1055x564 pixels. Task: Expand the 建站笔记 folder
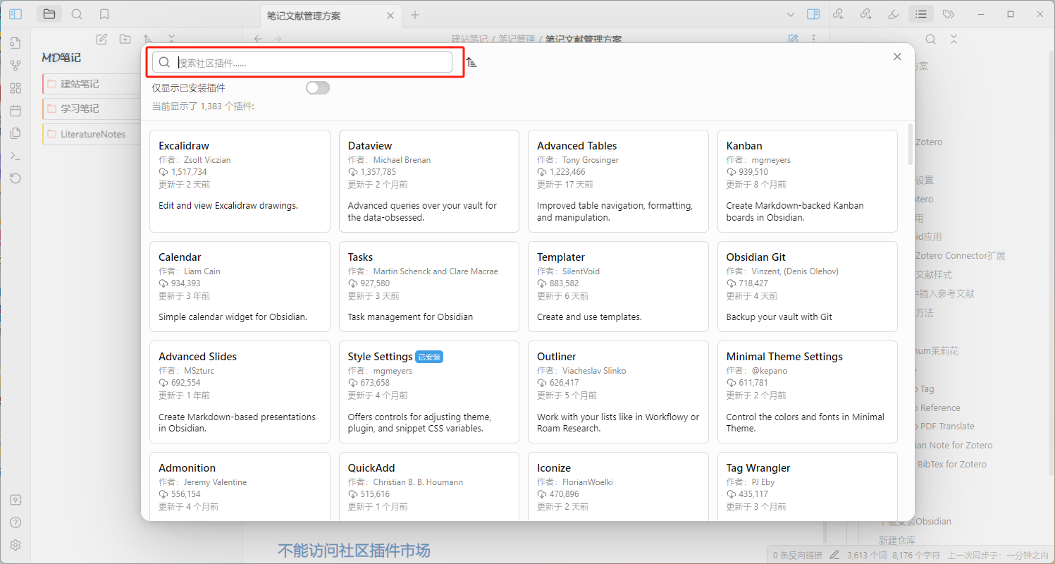pos(92,84)
